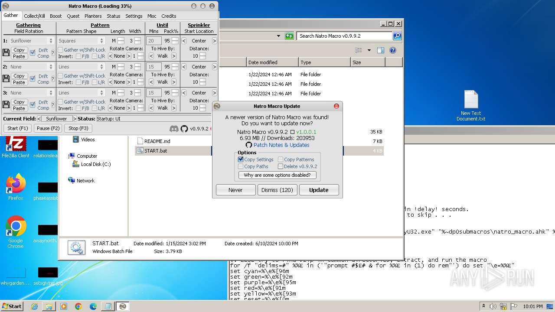The width and height of the screenshot is (555, 312).
Task: Click the Explorer address refresh icon
Action: point(289,36)
